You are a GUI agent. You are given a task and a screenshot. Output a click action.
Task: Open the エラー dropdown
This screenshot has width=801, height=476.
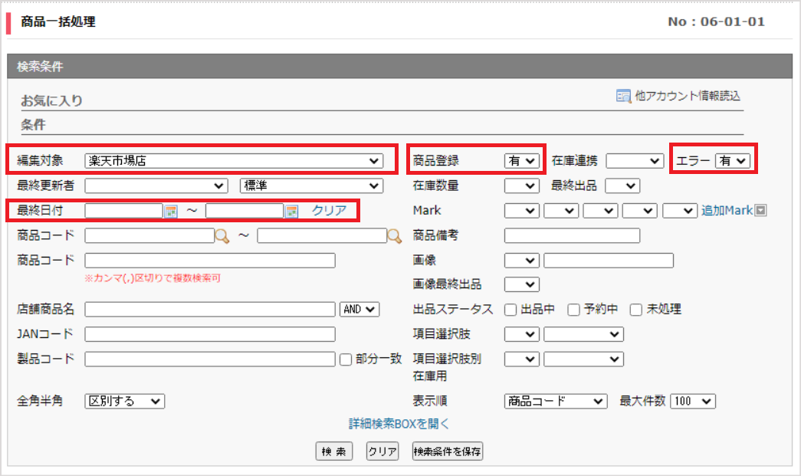pos(733,161)
